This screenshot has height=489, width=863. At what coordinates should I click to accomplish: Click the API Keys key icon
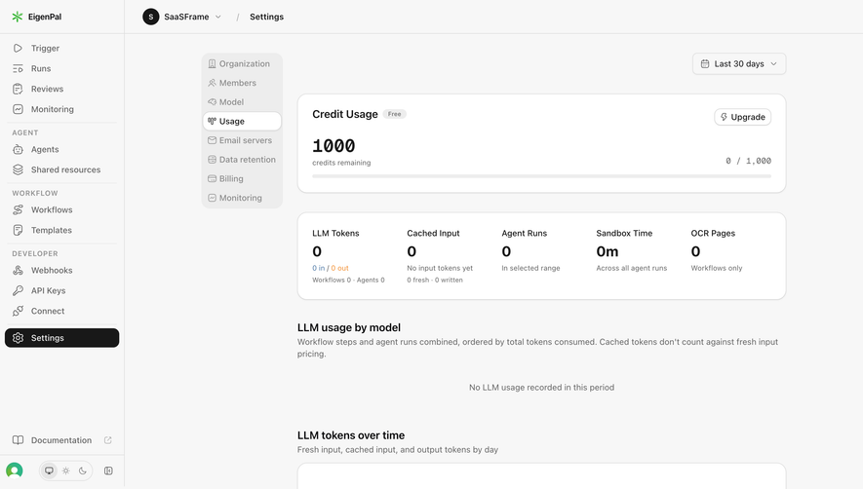(19, 290)
